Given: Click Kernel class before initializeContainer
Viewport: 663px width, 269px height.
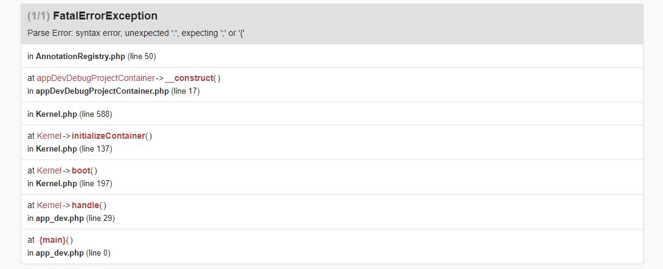Looking at the screenshot, I should point(49,136).
